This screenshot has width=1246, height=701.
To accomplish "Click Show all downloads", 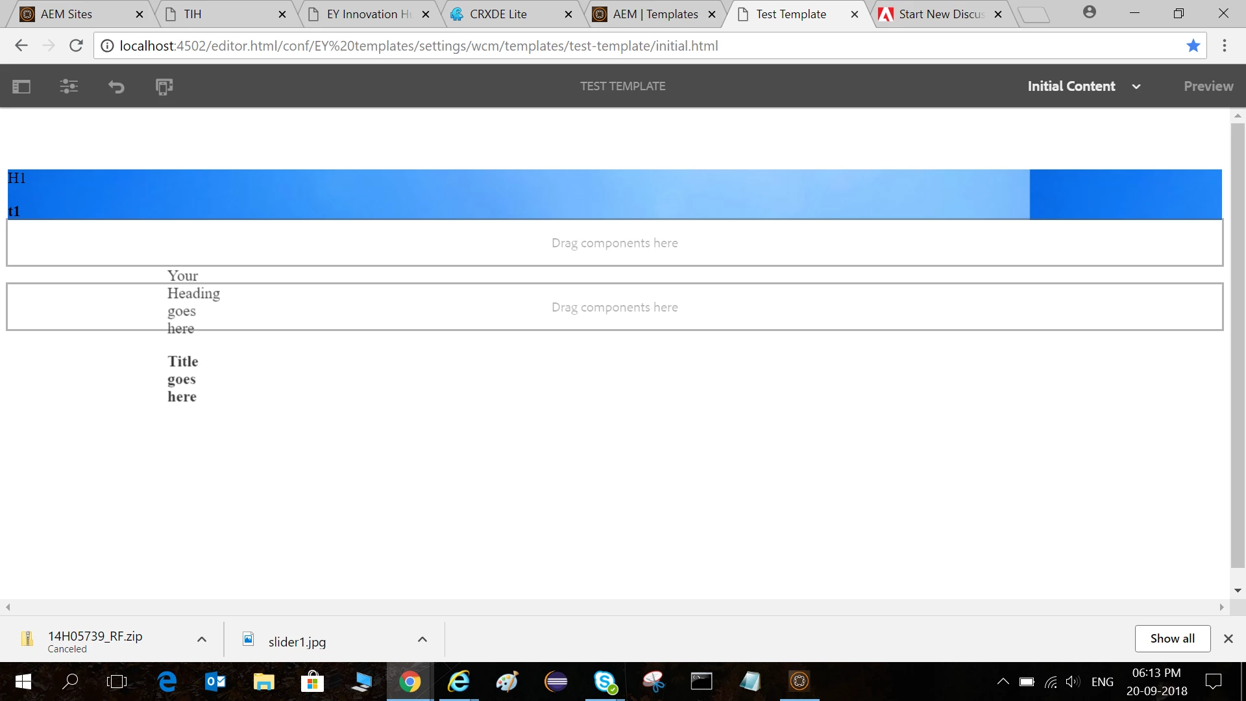I will point(1172,639).
